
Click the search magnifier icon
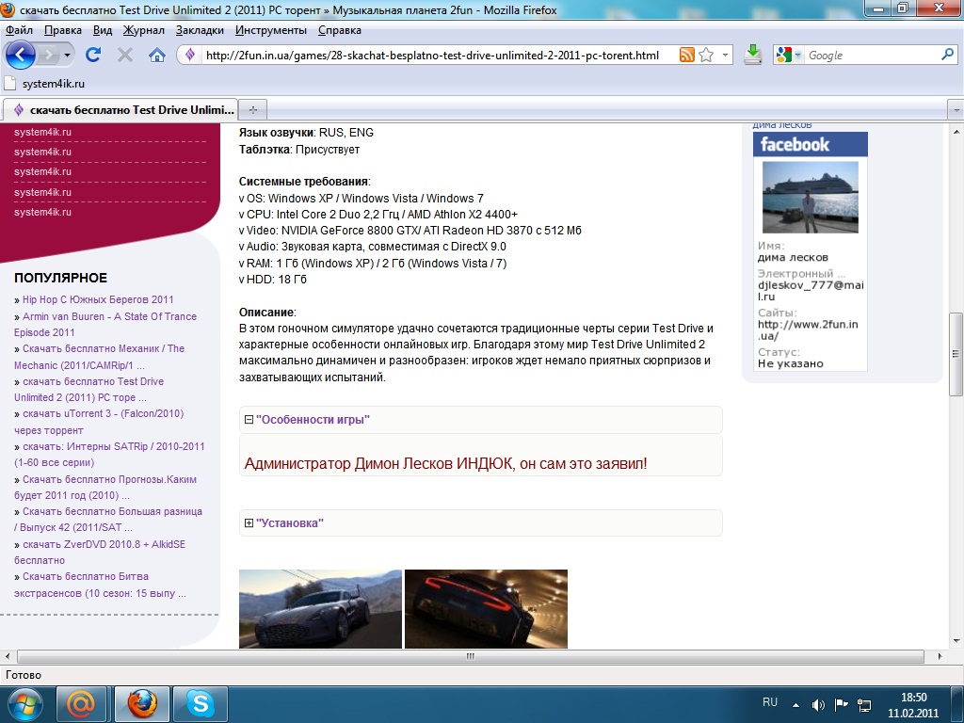947,55
